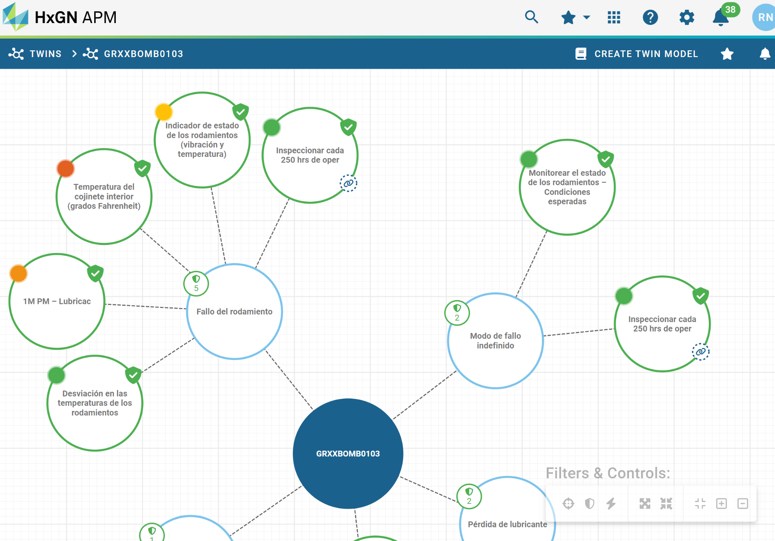The width and height of the screenshot is (775, 541).
Task: Go to TWINS breadcrumb
Action: [35, 54]
